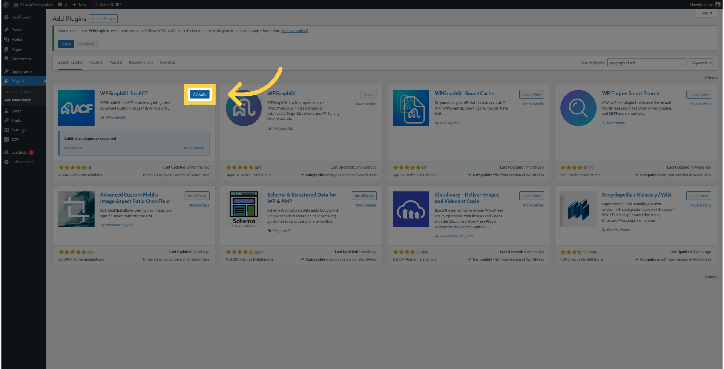Click the Schema Structured Data plugin icon
The height and width of the screenshot is (369, 724).
(x=244, y=209)
